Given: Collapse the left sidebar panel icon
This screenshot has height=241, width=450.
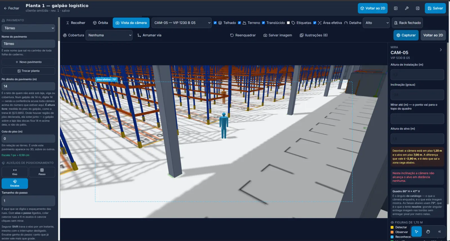Looking at the screenshot, I should click(x=396, y=8).
